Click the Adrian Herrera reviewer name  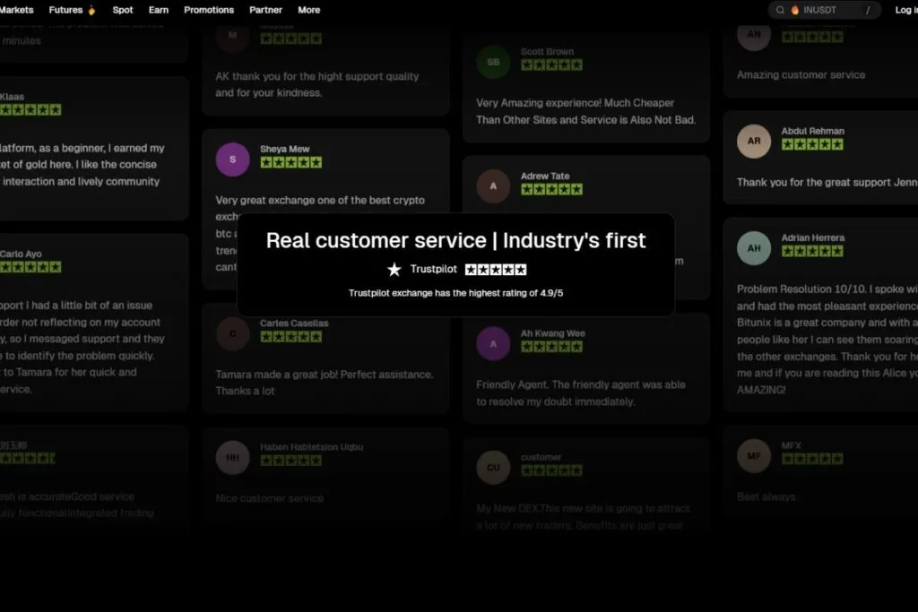click(812, 238)
